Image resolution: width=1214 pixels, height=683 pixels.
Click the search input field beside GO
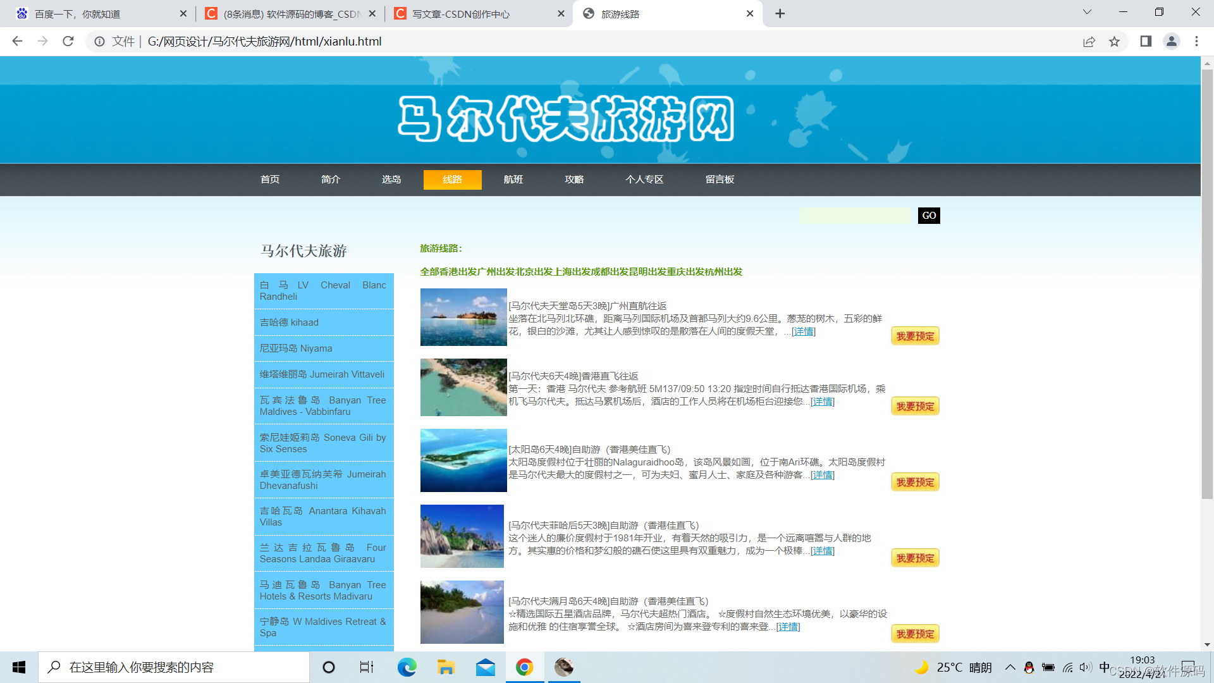(x=855, y=216)
